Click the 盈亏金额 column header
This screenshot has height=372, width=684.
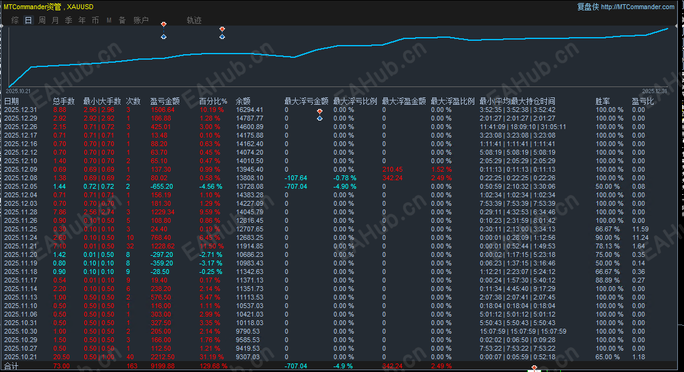[x=165, y=101]
